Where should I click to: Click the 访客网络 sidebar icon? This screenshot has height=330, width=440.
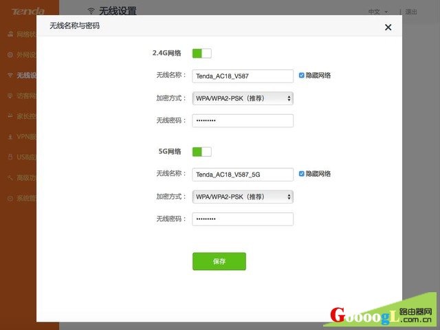click(10, 96)
